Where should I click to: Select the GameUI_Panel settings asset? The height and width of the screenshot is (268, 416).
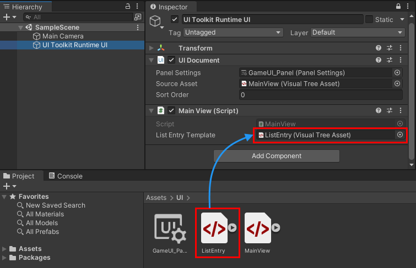coord(170,232)
